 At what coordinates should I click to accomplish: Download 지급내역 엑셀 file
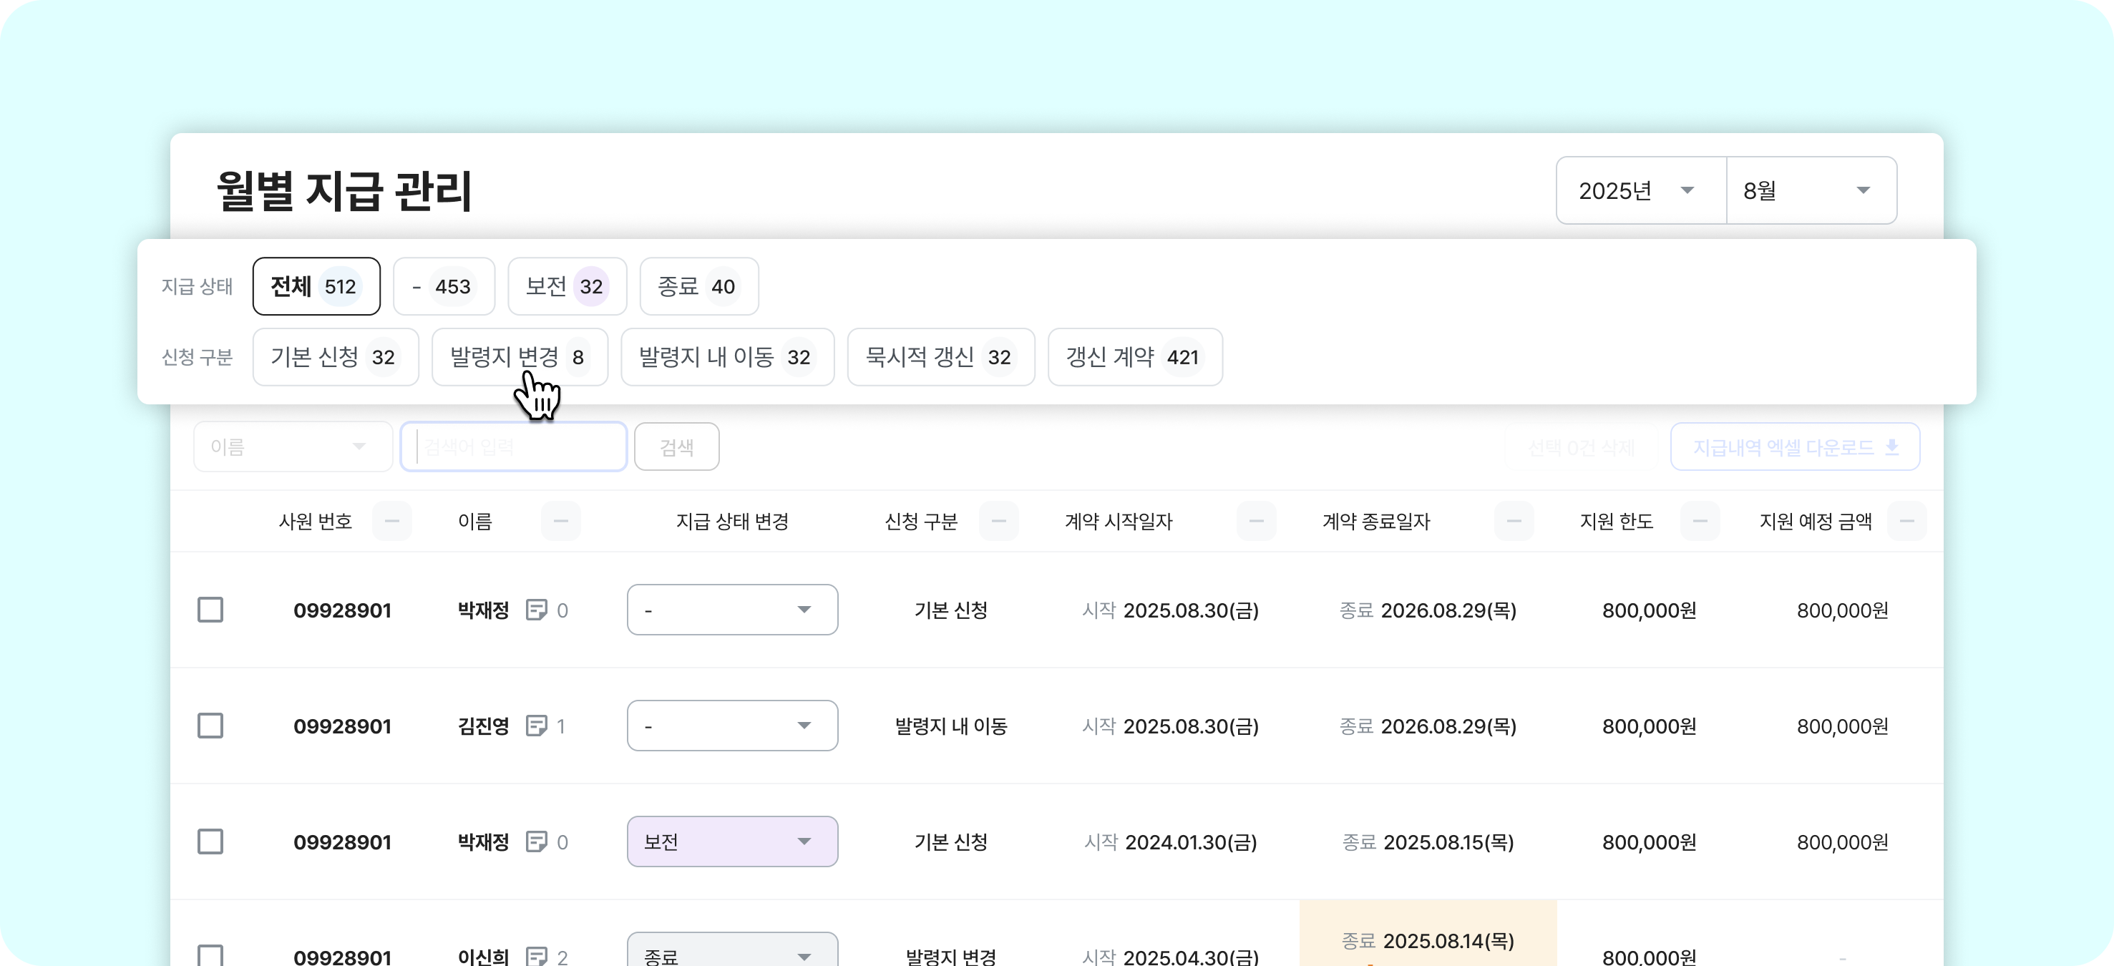(1794, 447)
